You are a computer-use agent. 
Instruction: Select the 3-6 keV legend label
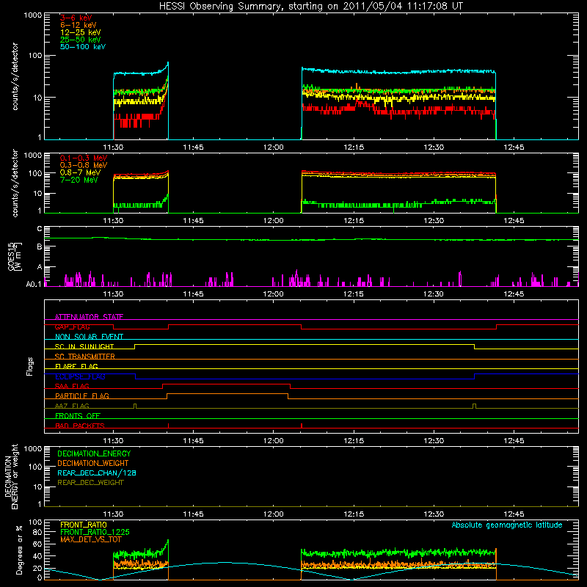(76, 18)
